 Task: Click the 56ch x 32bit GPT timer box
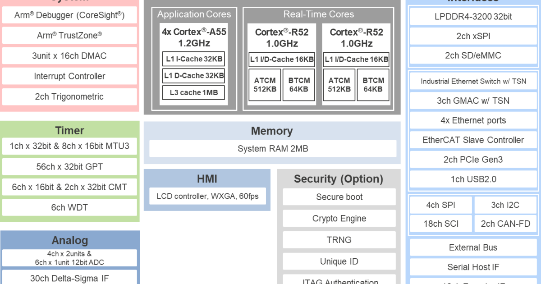click(x=69, y=167)
